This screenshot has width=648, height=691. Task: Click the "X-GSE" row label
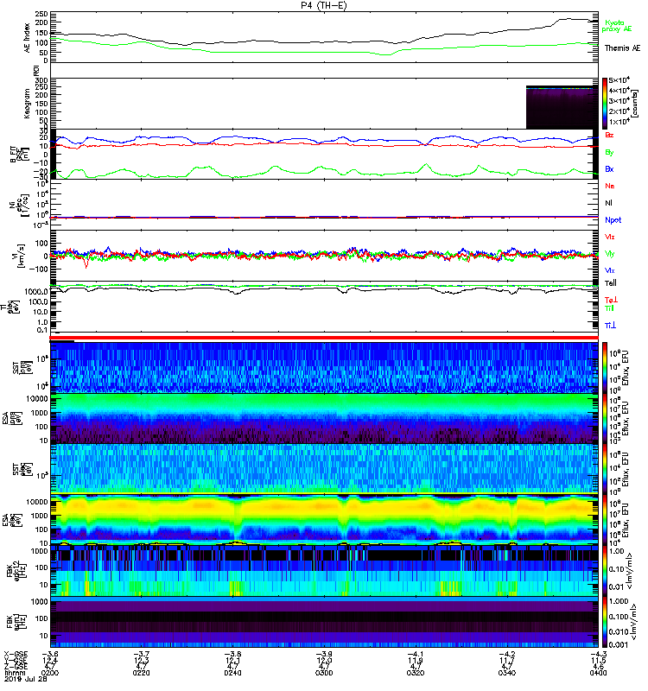coord(16,654)
